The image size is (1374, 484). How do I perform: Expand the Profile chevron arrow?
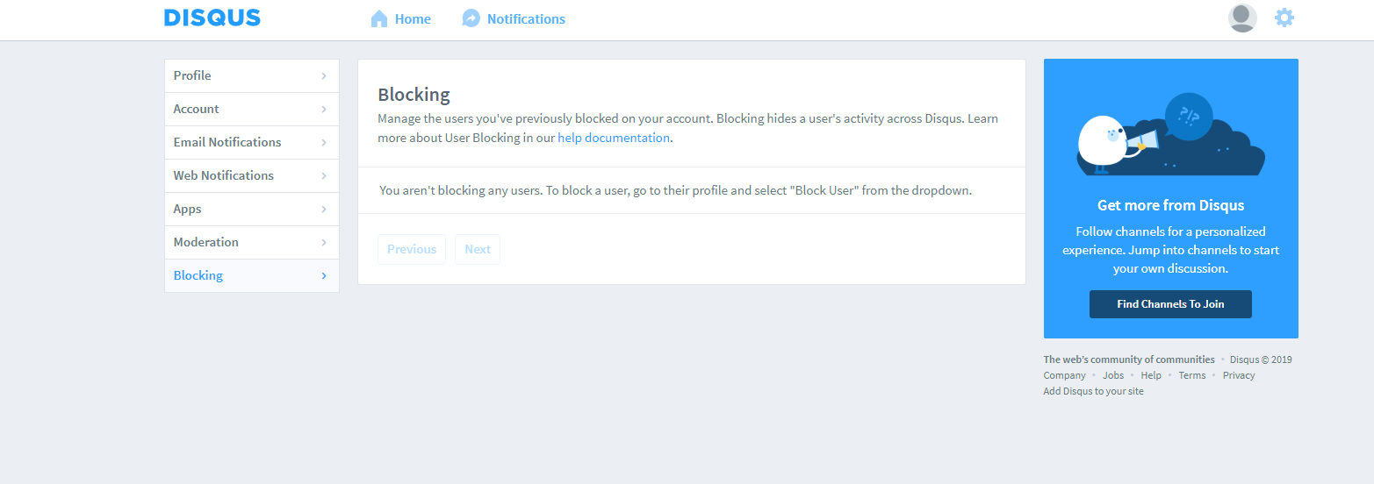[x=323, y=76]
